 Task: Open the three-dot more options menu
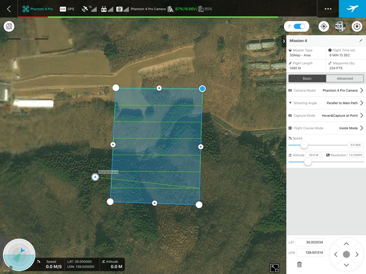pyautogui.click(x=328, y=9)
